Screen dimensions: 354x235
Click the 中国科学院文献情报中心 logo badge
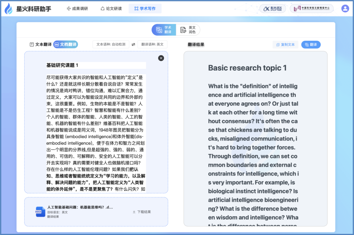pyautogui.click(x=312, y=9)
